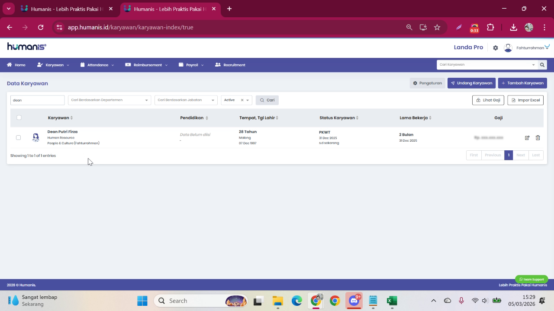The height and width of the screenshot is (311, 554).
Task: Open File Explorer from taskbar
Action: click(277, 301)
